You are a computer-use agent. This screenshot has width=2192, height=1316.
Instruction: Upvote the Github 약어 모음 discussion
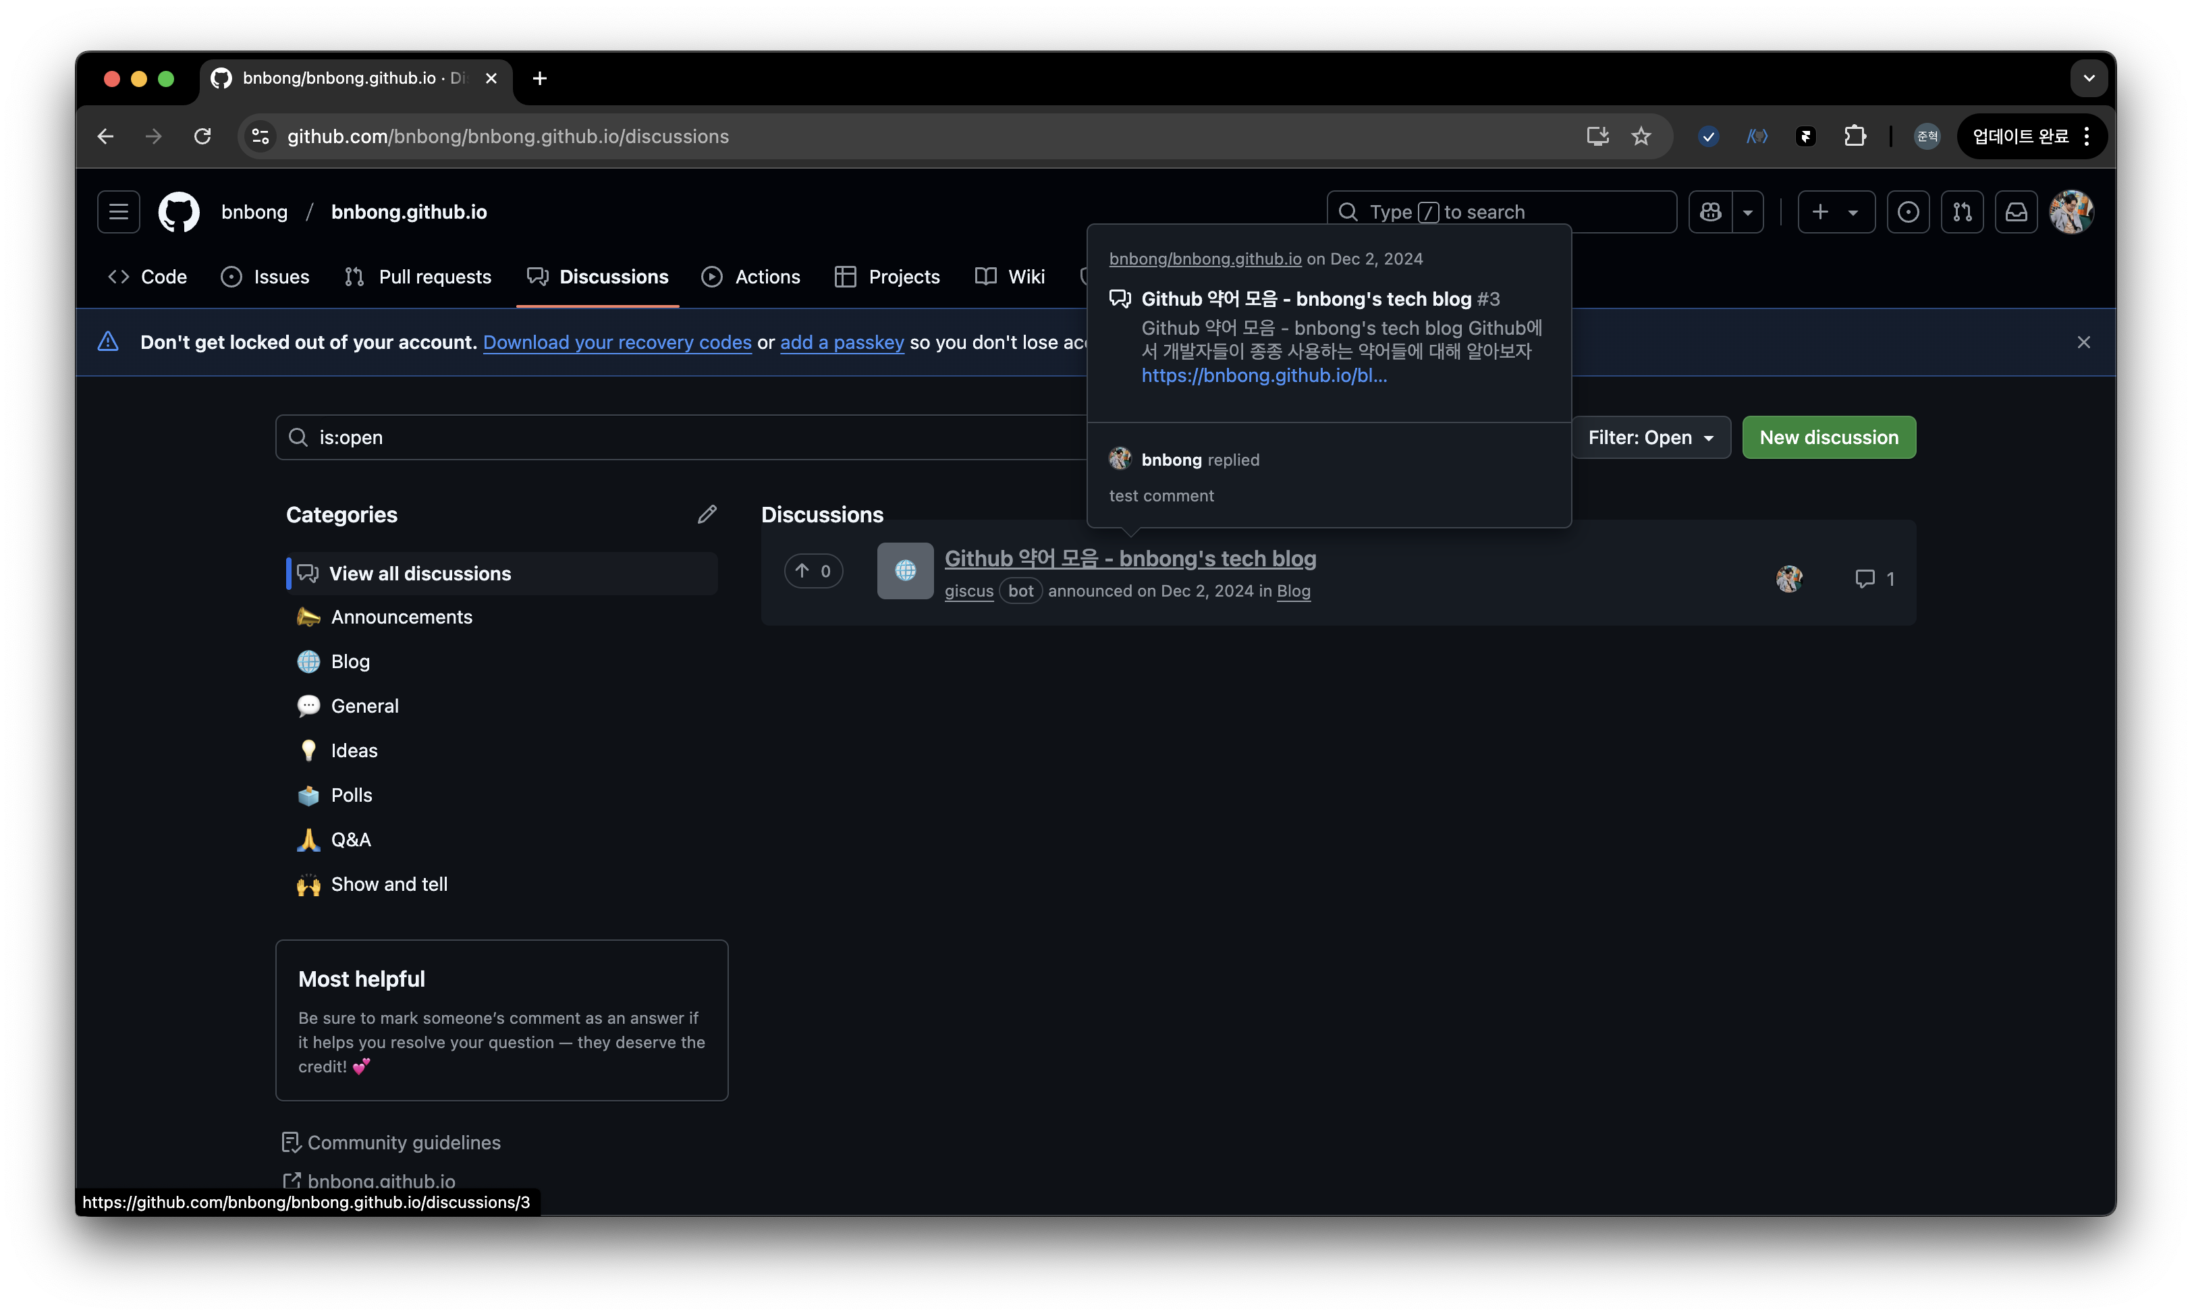point(813,571)
